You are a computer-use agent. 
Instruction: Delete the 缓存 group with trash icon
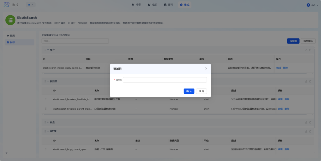[310, 50]
